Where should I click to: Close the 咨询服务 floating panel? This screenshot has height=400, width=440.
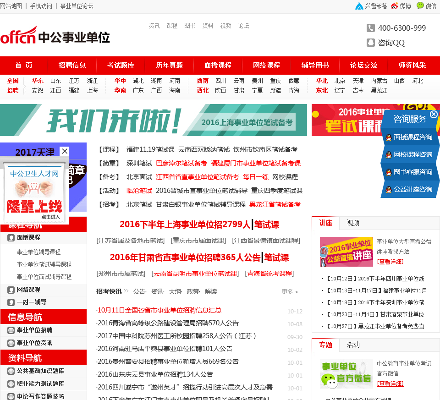tap(434, 114)
